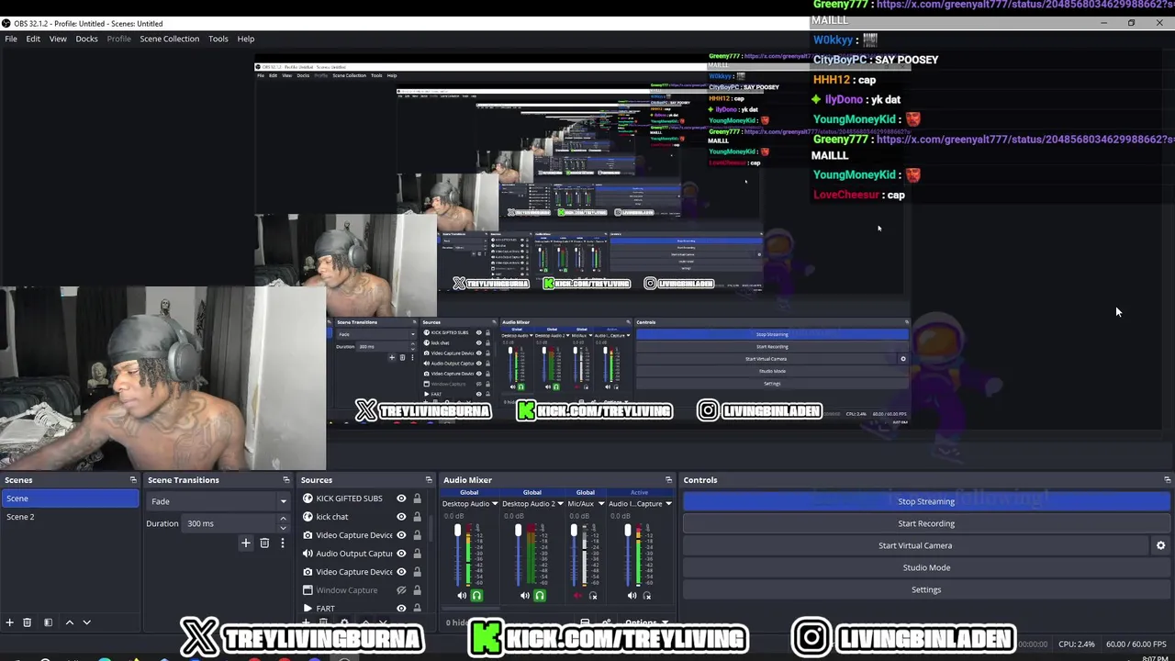Enable Studio Mode button

click(x=926, y=567)
